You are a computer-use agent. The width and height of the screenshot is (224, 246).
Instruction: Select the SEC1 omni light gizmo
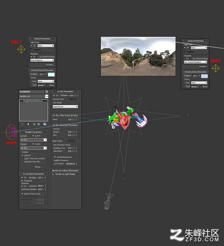click(x=21, y=49)
